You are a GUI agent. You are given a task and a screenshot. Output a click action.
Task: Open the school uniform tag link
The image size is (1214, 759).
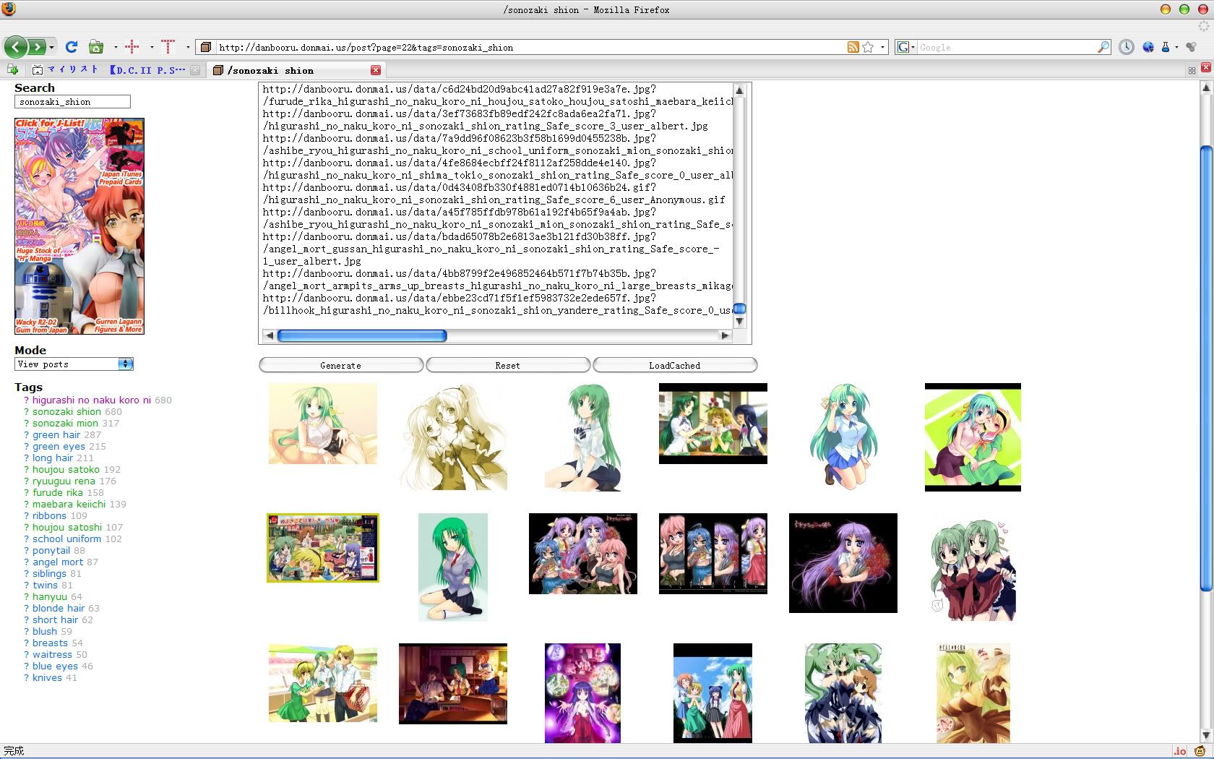click(66, 539)
